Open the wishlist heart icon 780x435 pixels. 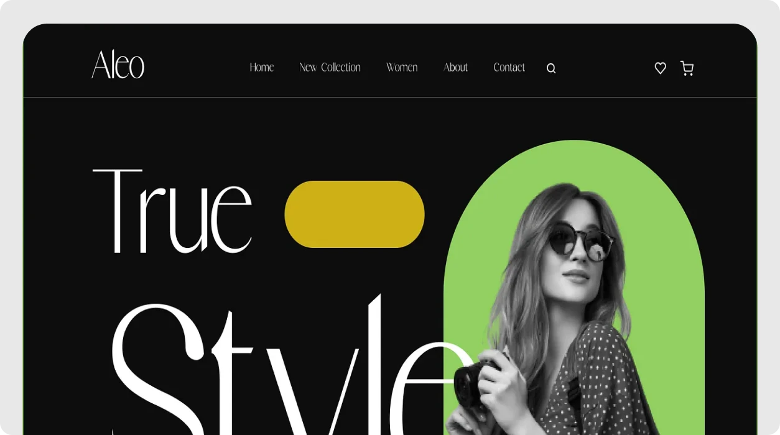tap(661, 68)
